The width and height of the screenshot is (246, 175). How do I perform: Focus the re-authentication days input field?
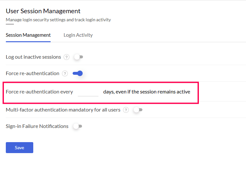(88, 92)
